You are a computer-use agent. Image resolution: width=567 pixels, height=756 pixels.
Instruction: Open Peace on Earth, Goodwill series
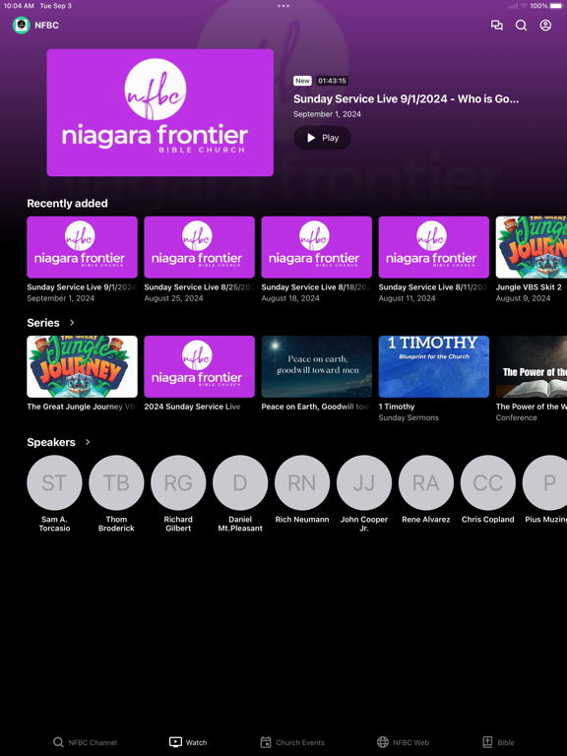pyautogui.click(x=316, y=366)
